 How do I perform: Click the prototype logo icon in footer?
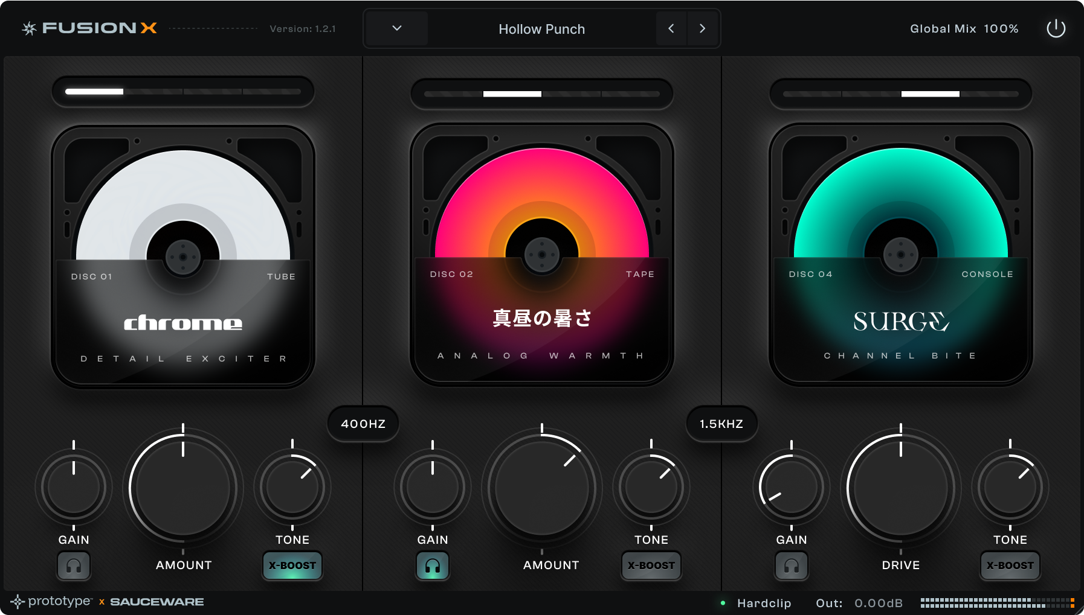tap(18, 602)
